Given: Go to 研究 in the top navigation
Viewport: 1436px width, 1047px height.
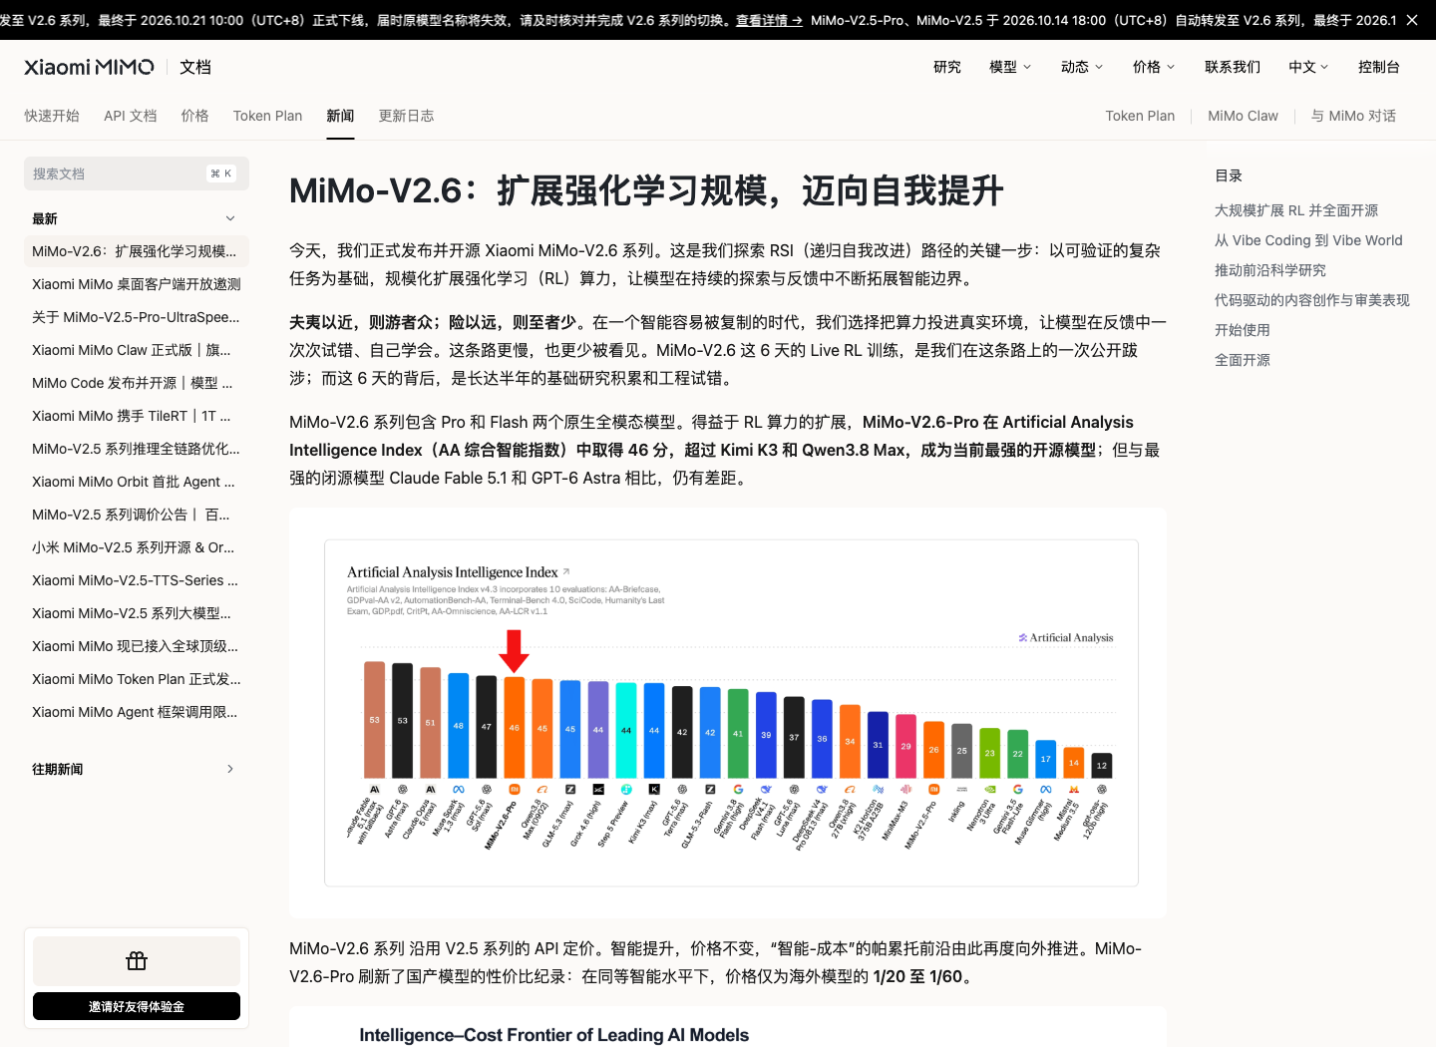Looking at the screenshot, I should tap(947, 67).
